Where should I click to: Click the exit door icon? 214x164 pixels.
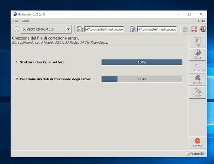tap(202, 29)
